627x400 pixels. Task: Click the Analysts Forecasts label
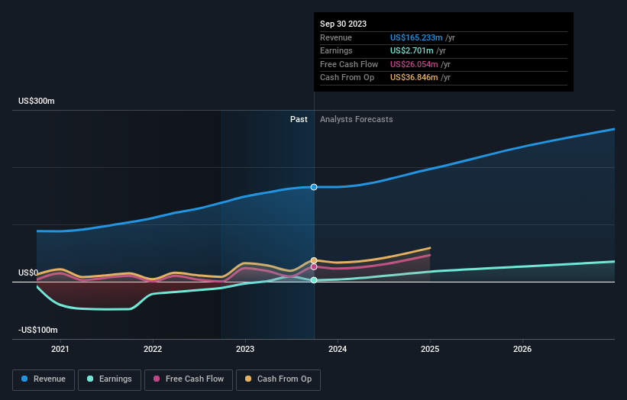(357, 120)
